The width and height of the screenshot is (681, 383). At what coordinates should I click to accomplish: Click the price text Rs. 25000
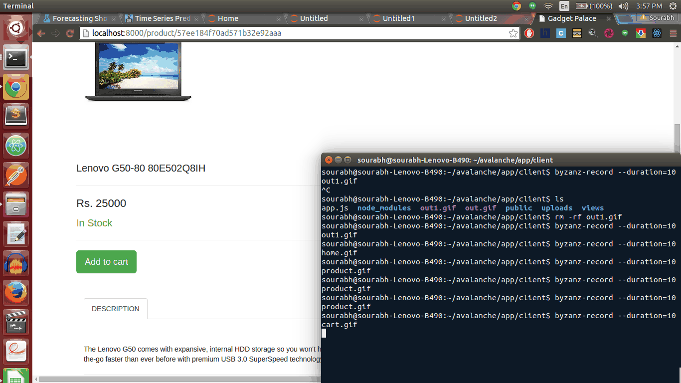pos(101,203)
